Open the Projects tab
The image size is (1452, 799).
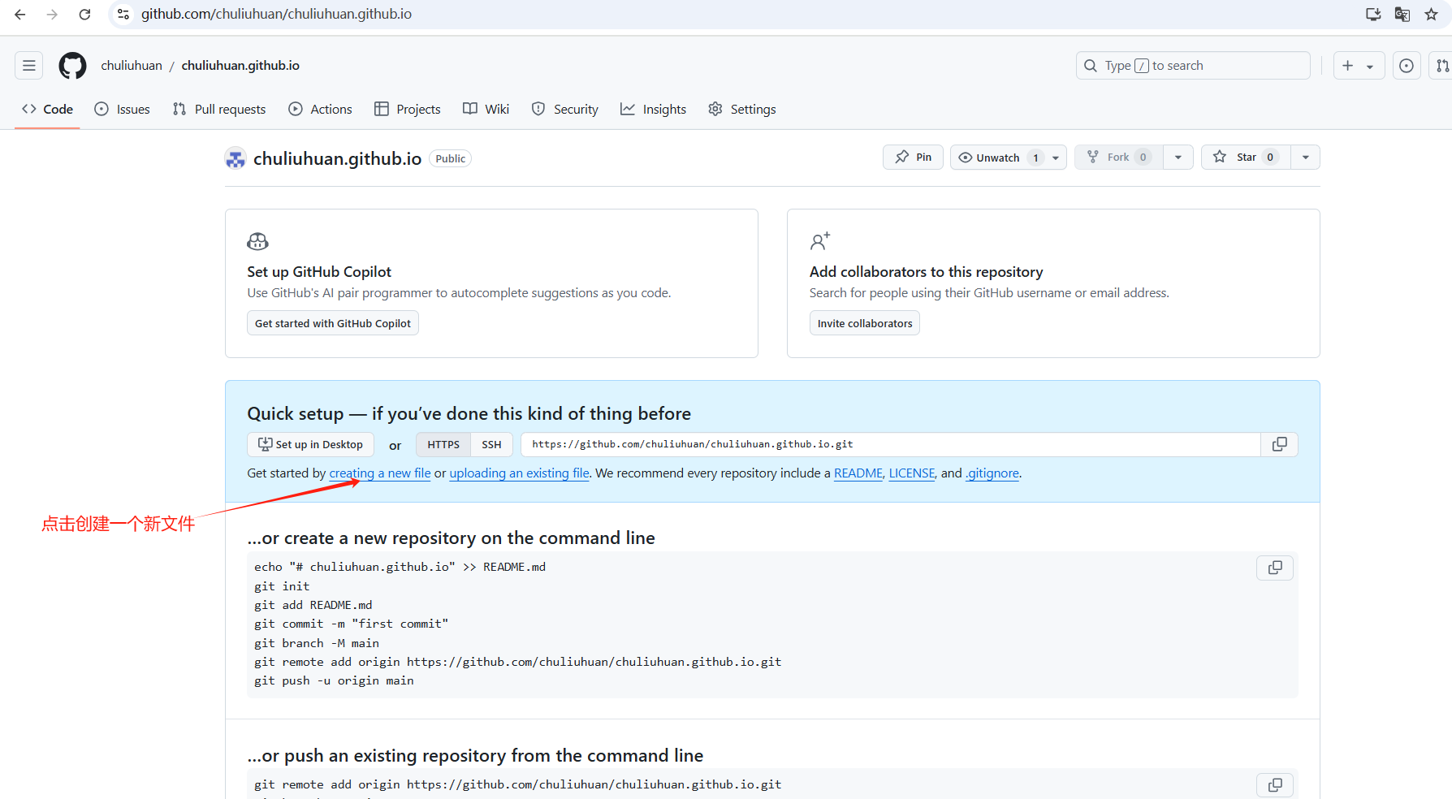[x=408, y=109]
